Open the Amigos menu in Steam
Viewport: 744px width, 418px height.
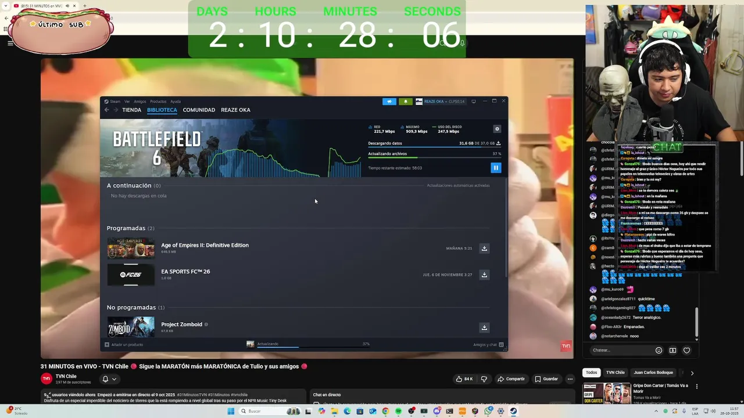tap(140, 102)
